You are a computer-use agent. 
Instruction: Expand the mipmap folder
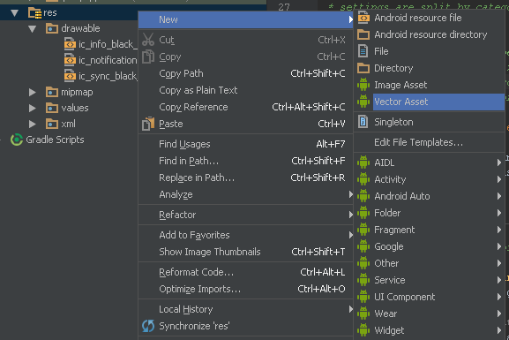(32, 93)
